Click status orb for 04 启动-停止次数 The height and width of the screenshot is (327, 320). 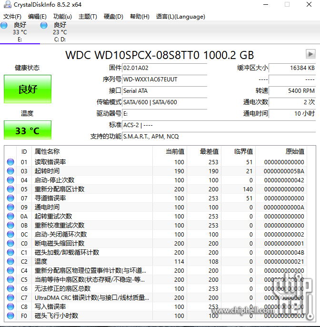tap(10, 180)
